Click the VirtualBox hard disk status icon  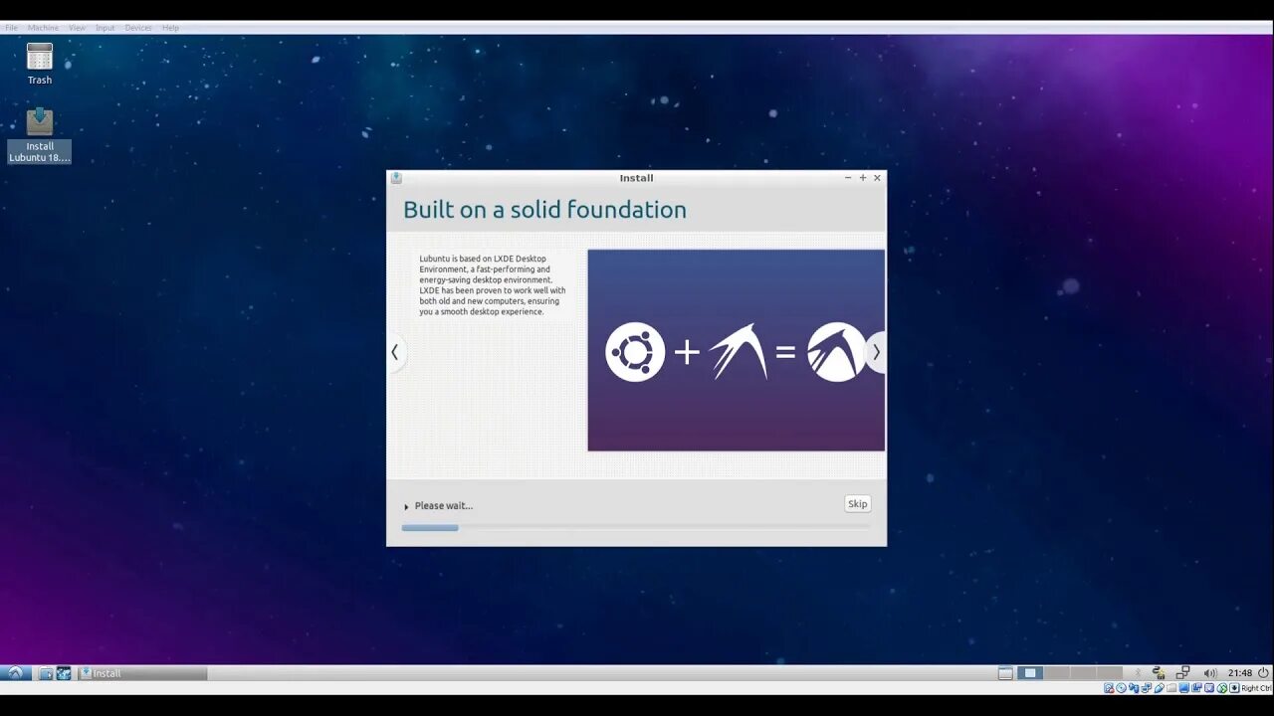click(x=1109, y=688)
